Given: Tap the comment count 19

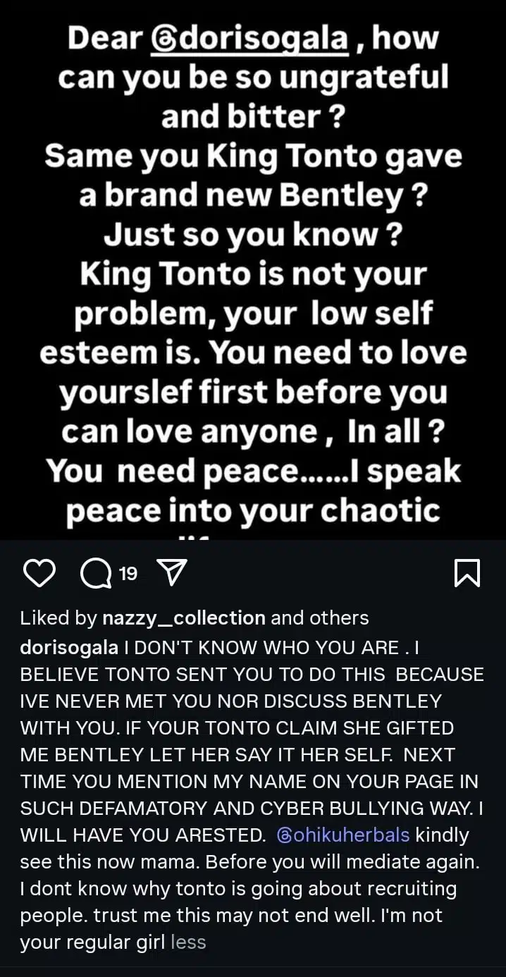Looking at the screenshot, I should tap(128, 574).
